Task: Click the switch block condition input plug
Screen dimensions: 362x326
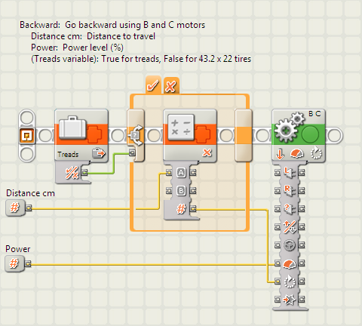Action: coord(132,152)
